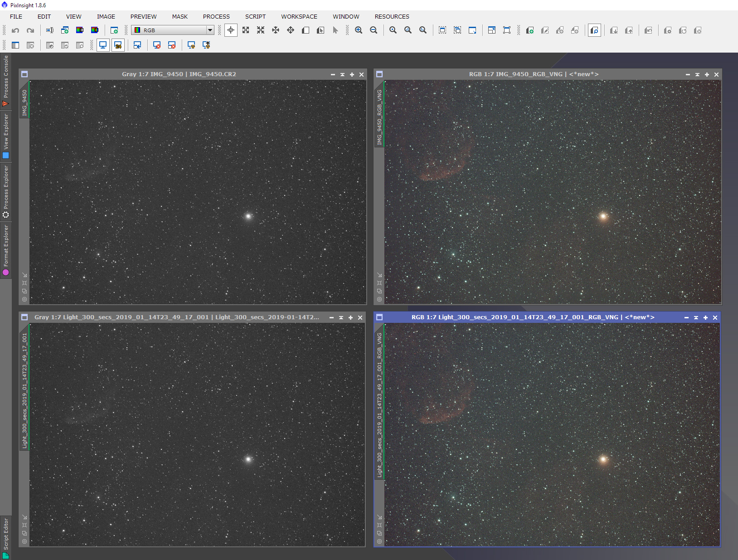Click the duplicate image green-plus icon
The height and width of the screenshot is (560, 738).
[65, 30]
